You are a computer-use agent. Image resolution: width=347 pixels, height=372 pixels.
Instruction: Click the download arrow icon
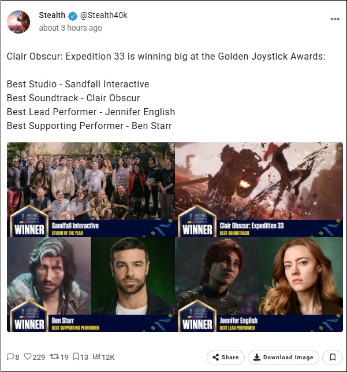coord(257,358)
